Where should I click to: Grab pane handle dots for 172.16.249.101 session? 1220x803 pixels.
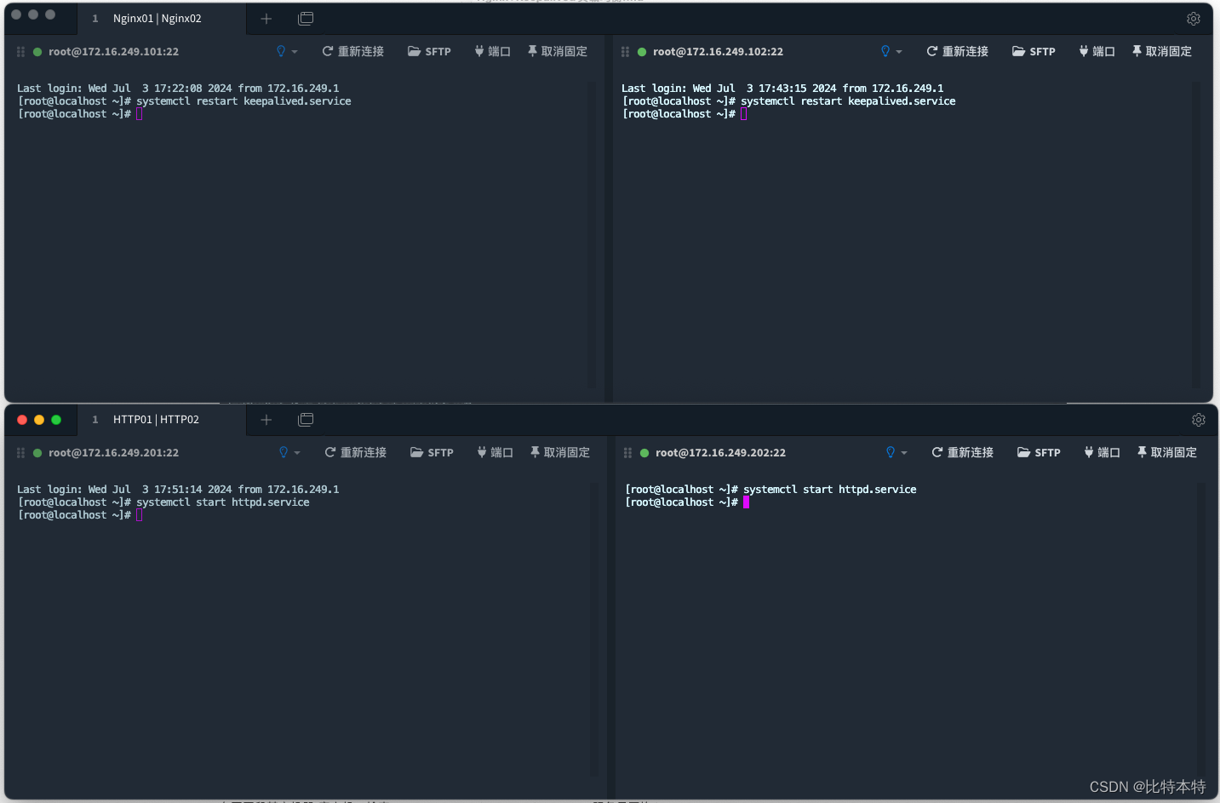(20, 52)
